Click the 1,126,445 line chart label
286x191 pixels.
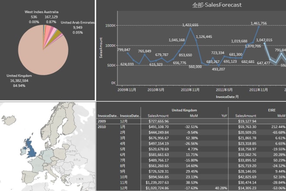pos(204,37)
